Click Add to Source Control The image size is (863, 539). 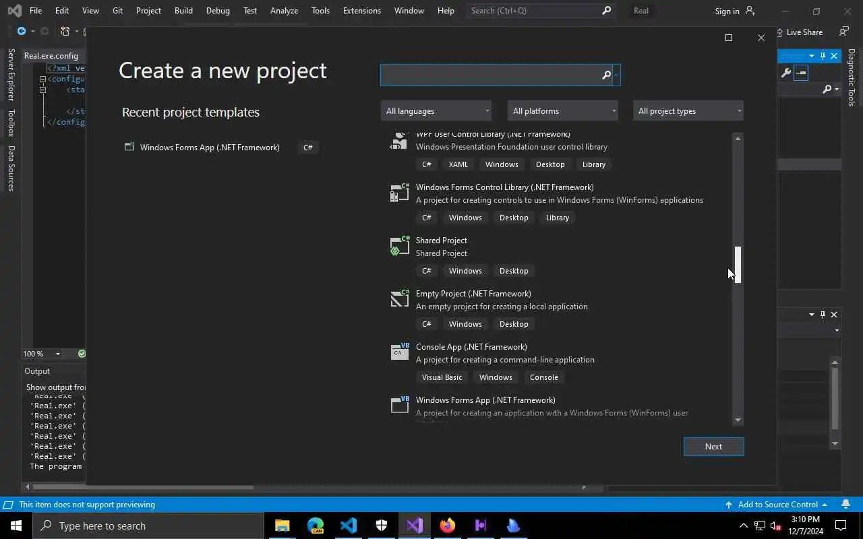[778, 505]
